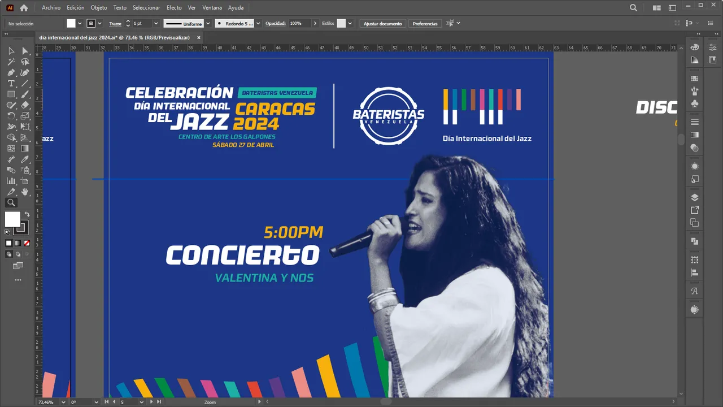Select the Paintbrush tool
The image size is (723, 407).
(25, 94)
